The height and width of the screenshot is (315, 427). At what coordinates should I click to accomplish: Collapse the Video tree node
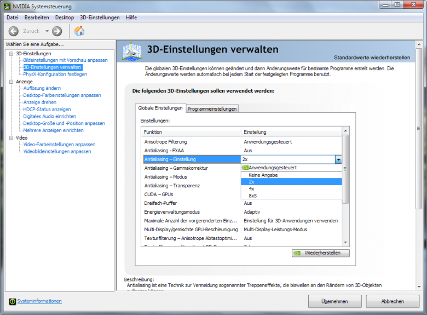point(11,138)
